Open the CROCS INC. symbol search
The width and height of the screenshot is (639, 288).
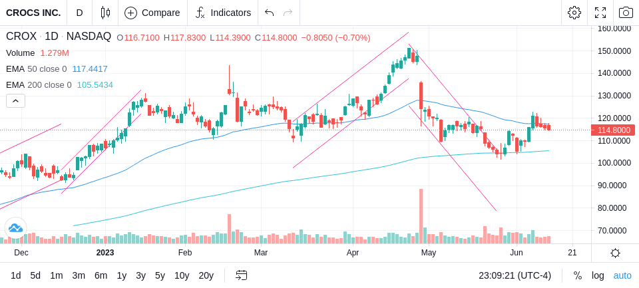click(33, 13)
